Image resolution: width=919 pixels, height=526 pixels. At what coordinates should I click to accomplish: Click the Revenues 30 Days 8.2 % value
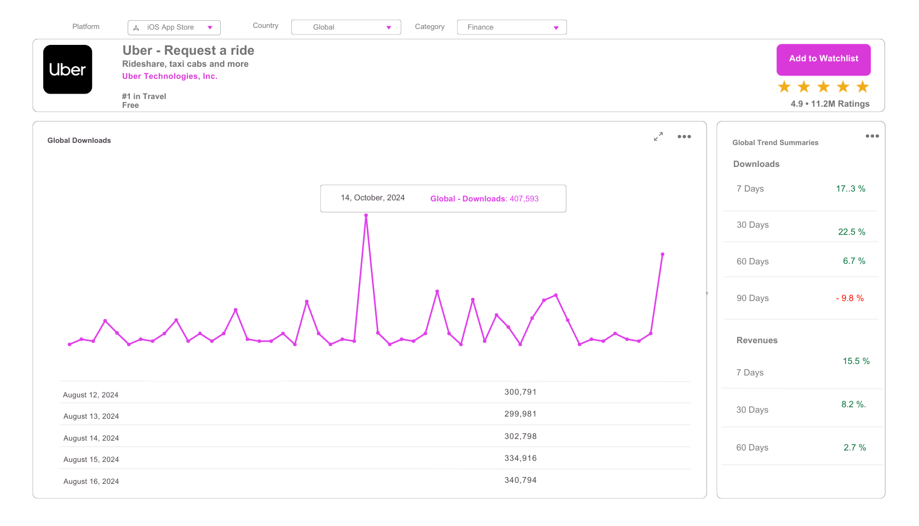coord(854,404)
